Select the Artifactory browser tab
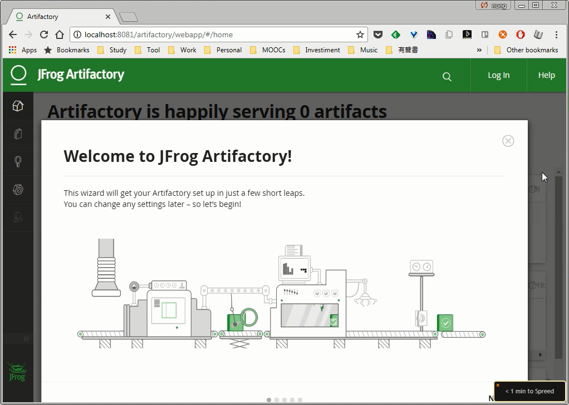Screen dimensions: 569x405 coord(62,17)
